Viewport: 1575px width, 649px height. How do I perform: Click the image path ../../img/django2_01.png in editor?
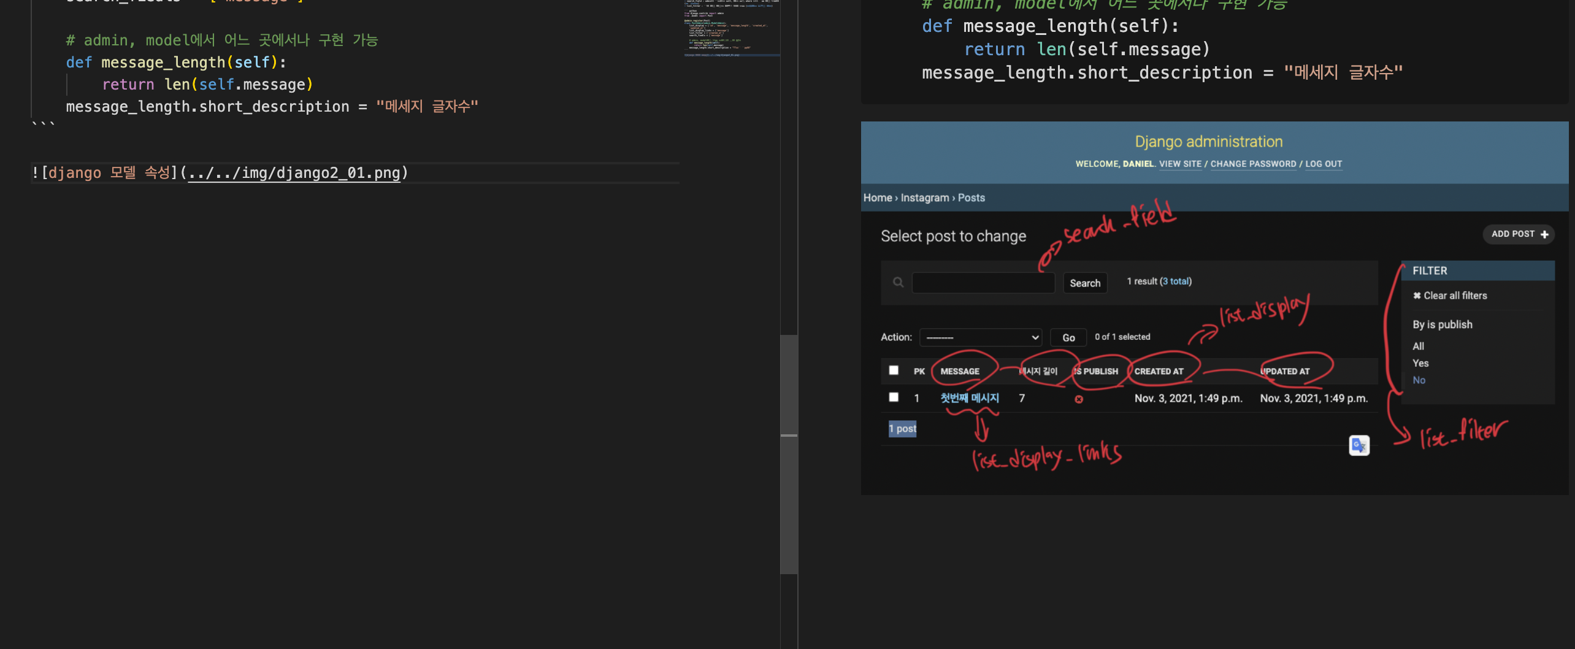tap(294, 173)
